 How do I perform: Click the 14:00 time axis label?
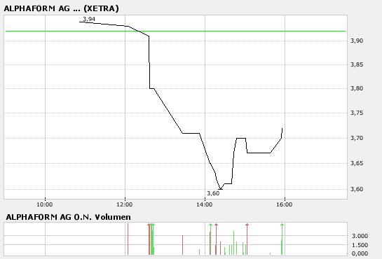pyautogui.click(x=205, y=204)
